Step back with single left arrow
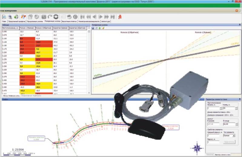Image resolution: width=242 pixels, height=157 pixels. click(94, 17)
